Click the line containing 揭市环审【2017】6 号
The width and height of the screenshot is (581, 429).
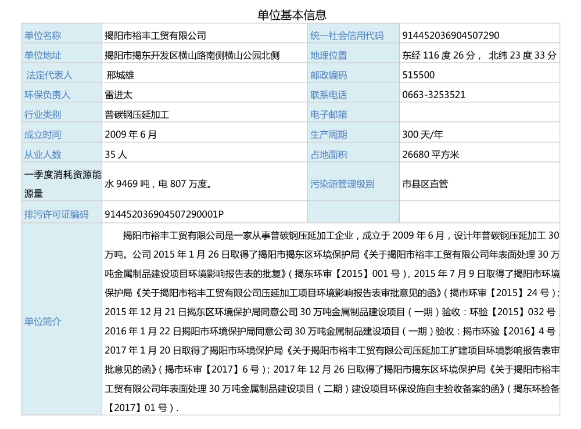[332, 370]
